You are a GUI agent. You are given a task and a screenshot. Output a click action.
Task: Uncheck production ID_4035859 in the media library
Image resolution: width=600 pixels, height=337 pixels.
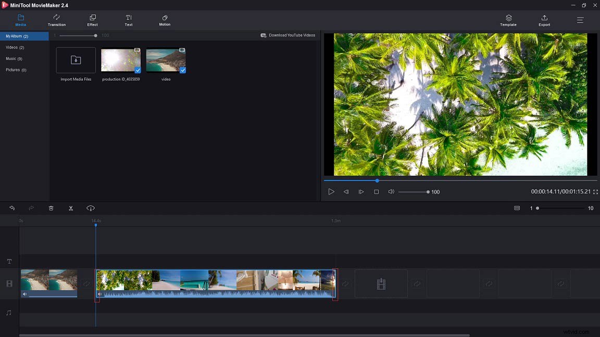point(137,69)
